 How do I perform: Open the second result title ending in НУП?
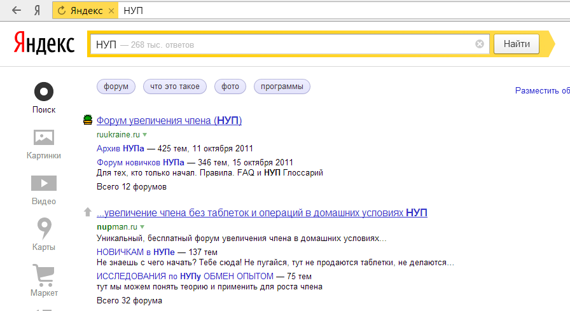tap(261, 212)
